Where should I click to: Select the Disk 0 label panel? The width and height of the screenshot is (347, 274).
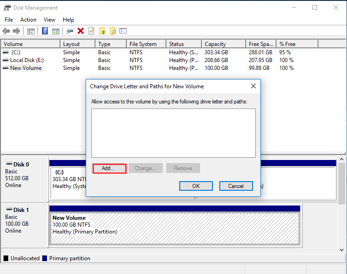pos(24,179)
